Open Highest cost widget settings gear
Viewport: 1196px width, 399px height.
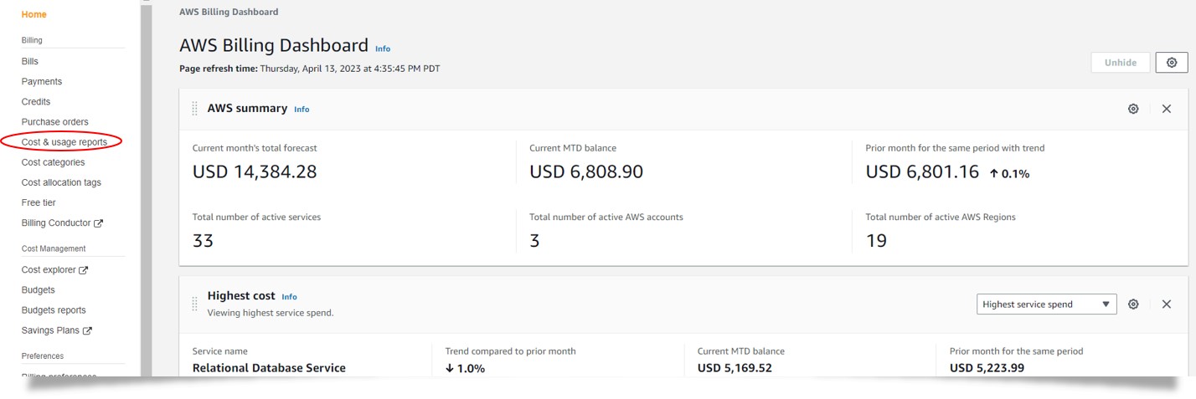1133,304
